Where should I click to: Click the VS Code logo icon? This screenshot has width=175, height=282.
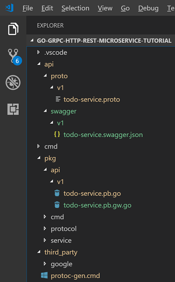(9, 8)
